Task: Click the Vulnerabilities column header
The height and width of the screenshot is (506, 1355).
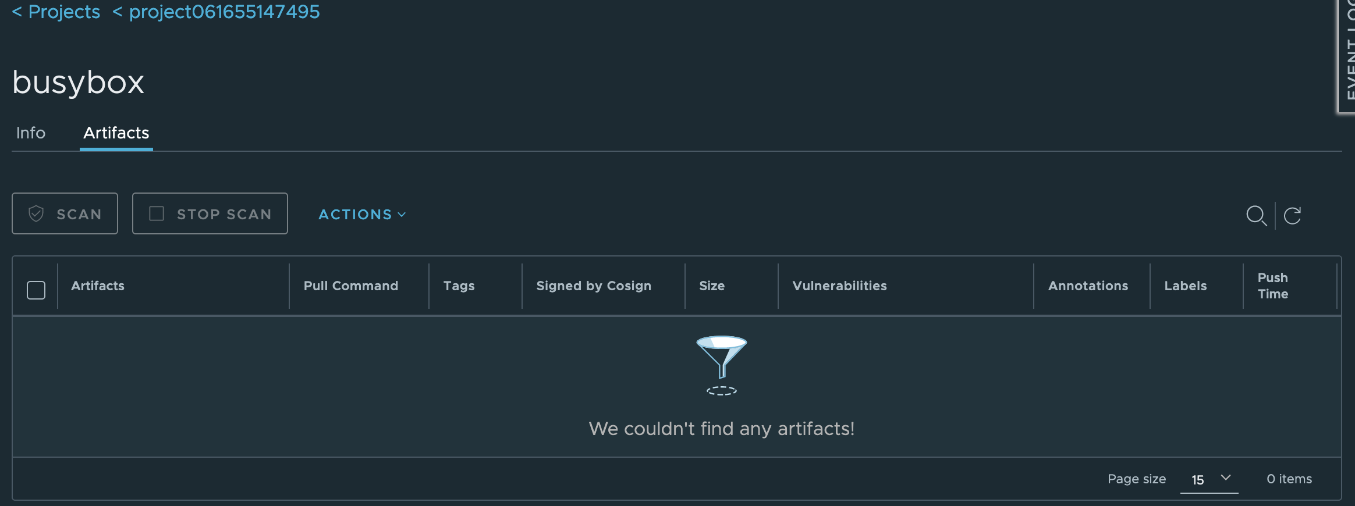Action: coord(839,286)
